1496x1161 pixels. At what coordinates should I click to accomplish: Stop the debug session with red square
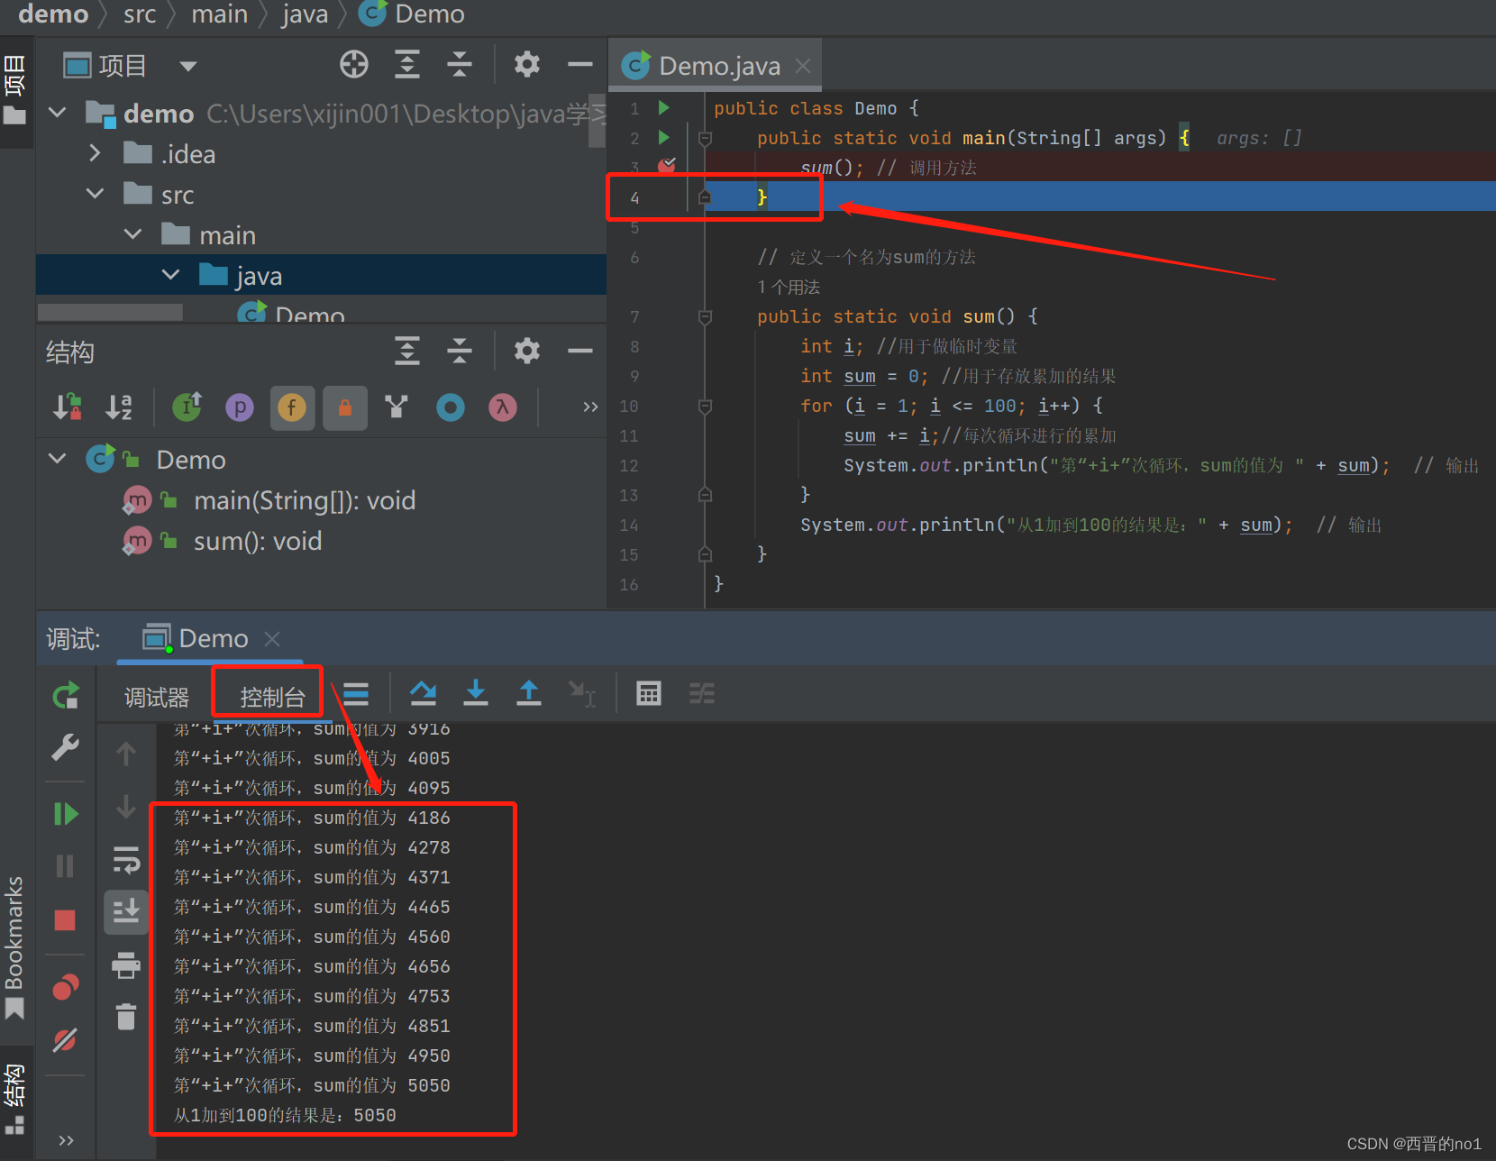(65, 919)
